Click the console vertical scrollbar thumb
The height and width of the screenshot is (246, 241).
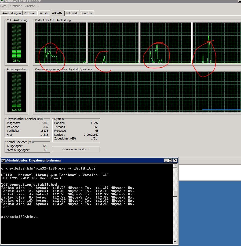pos(175,193)
